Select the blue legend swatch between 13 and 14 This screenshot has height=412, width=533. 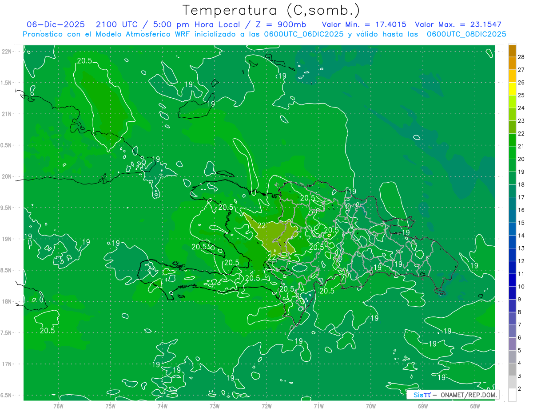(x=513, y=242)
